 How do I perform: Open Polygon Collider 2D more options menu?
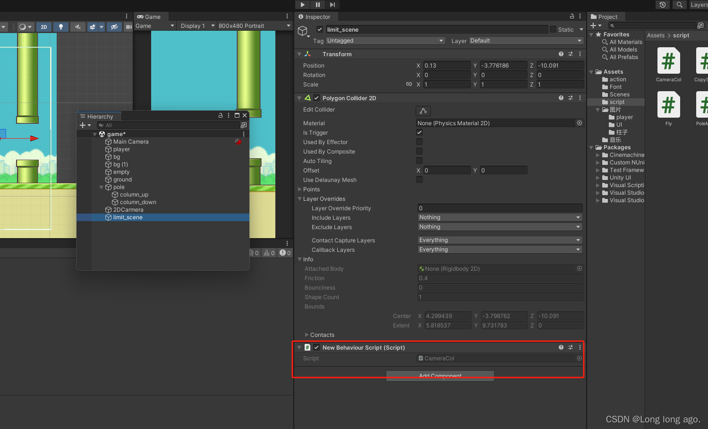[580, 98]
